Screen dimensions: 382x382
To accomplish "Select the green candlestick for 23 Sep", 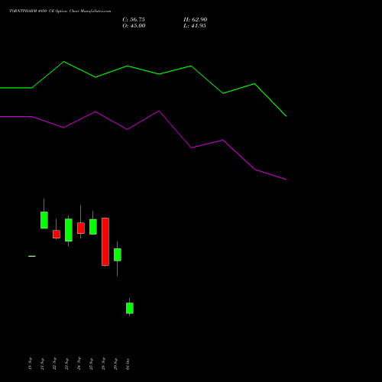I will (69, 230).
